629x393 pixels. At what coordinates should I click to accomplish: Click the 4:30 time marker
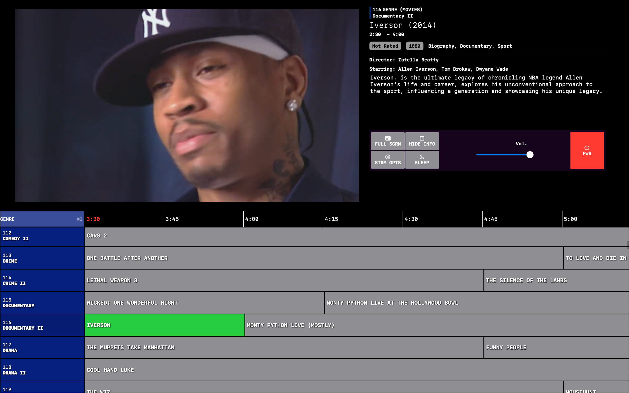click(x=411, y=219)
